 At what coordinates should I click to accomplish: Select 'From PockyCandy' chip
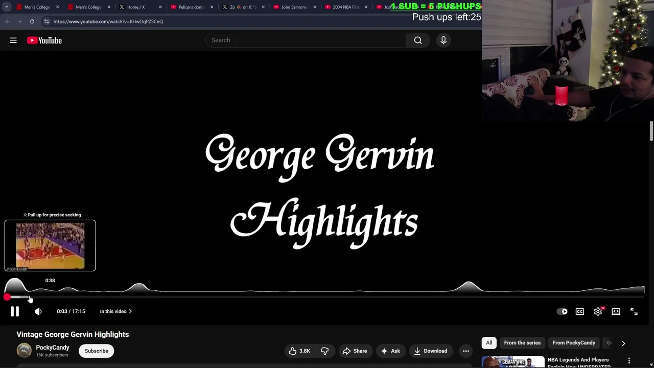pos(574,343)
